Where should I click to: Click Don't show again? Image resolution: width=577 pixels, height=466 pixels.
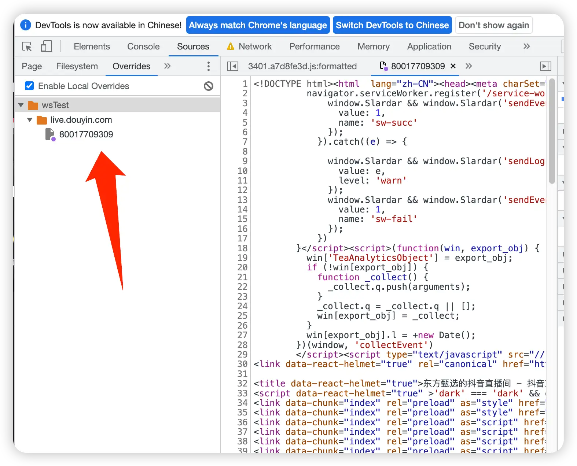click(x=494, y=25)
